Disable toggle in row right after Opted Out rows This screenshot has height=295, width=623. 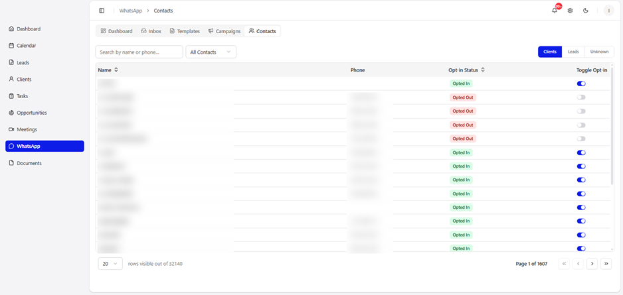(x=581, y=152)
